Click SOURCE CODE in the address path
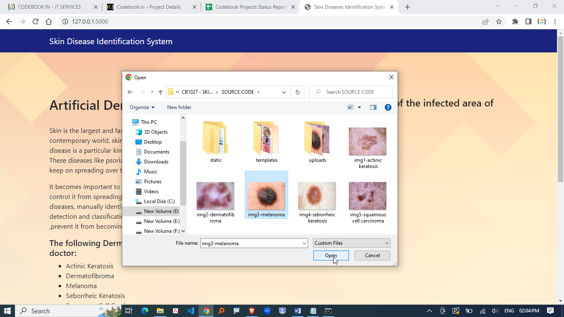Viewport: 564px width, 317px height. click(x=238, y=92)
